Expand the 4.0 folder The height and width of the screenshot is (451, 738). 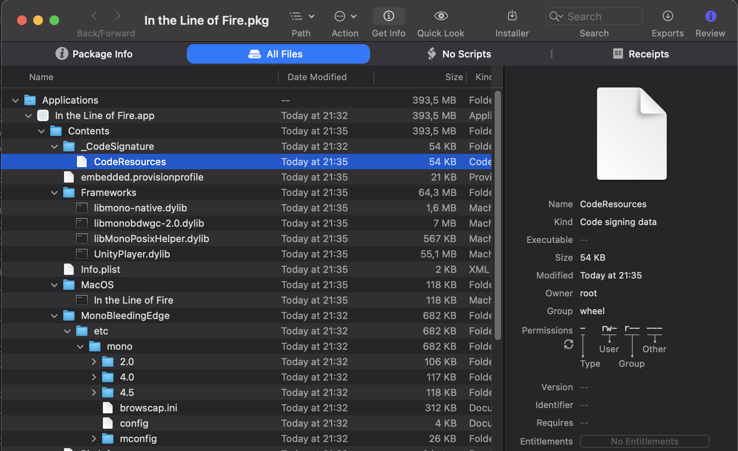click(x=94, y=377)
